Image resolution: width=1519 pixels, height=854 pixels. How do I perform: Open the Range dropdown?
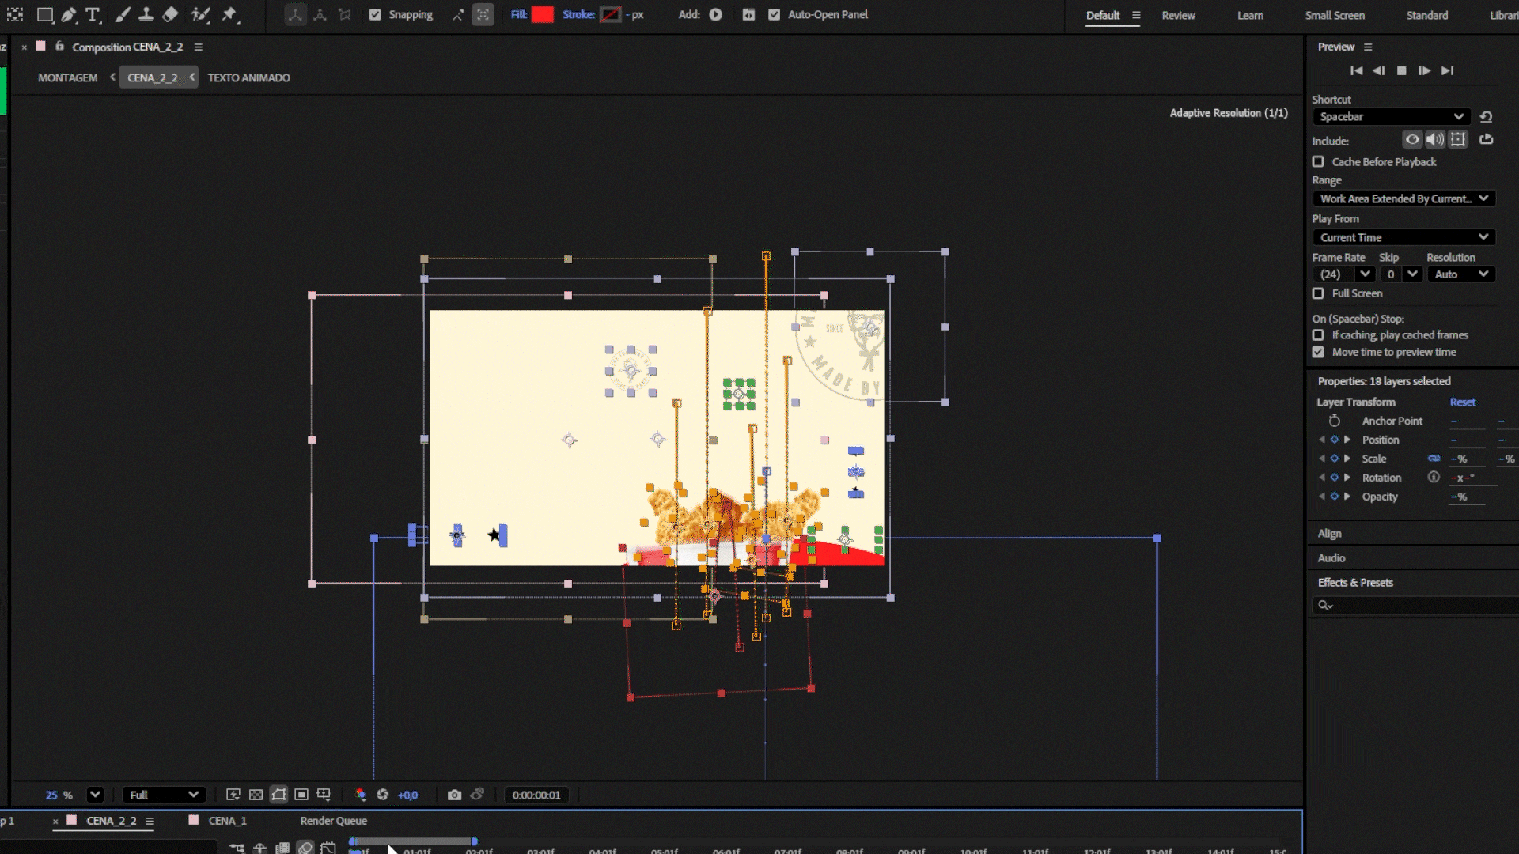tap(1403, 198)
